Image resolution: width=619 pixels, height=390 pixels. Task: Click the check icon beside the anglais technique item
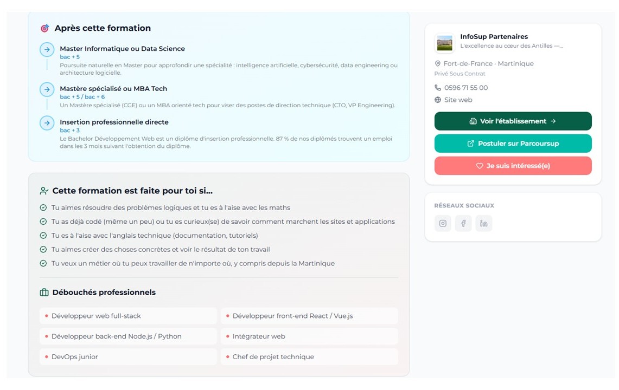(x=43, y=236)
